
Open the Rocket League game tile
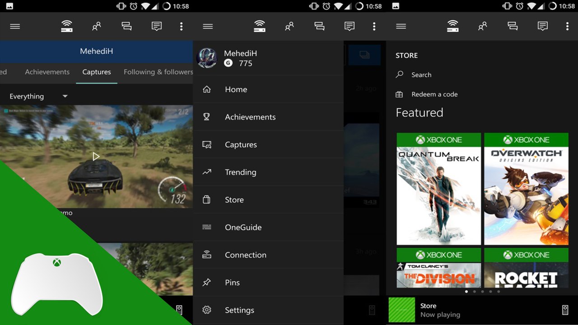pyautogui.click(x=527, y=268)
